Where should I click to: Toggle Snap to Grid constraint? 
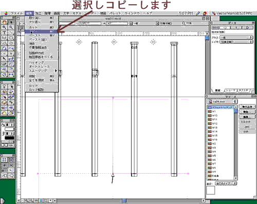pos(5,160)
